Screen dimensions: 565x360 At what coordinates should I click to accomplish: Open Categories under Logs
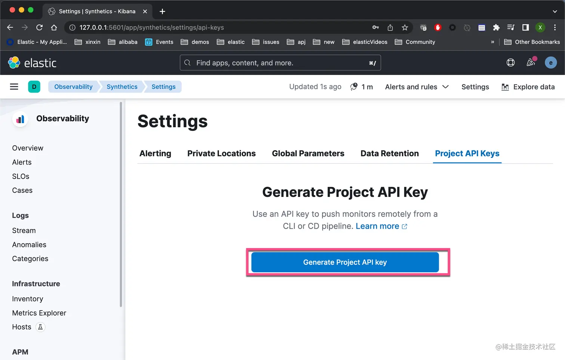(30, 259)
